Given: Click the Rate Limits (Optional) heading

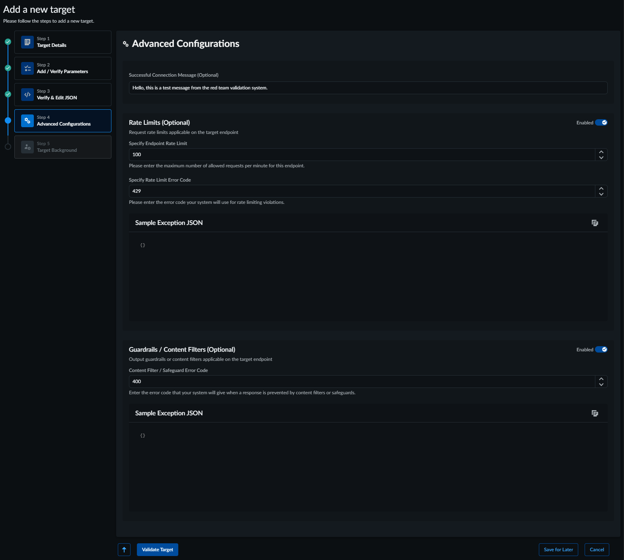Looking at the screenshot, I should click(159, 123).
